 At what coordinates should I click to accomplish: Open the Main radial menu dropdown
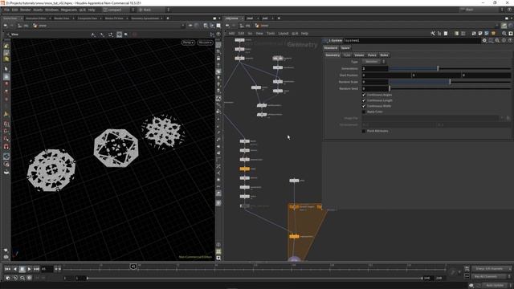click(x=153, y=10)
